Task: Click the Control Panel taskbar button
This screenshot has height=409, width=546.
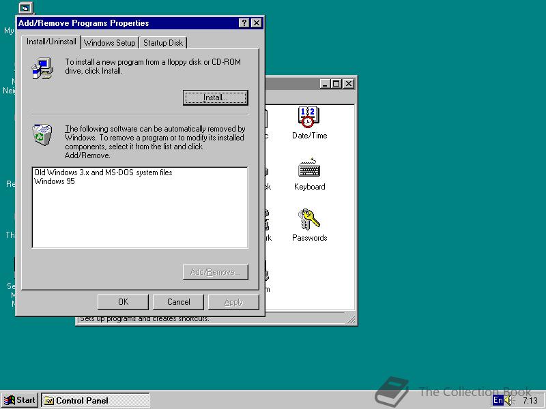Action: [x=96, y=400]
